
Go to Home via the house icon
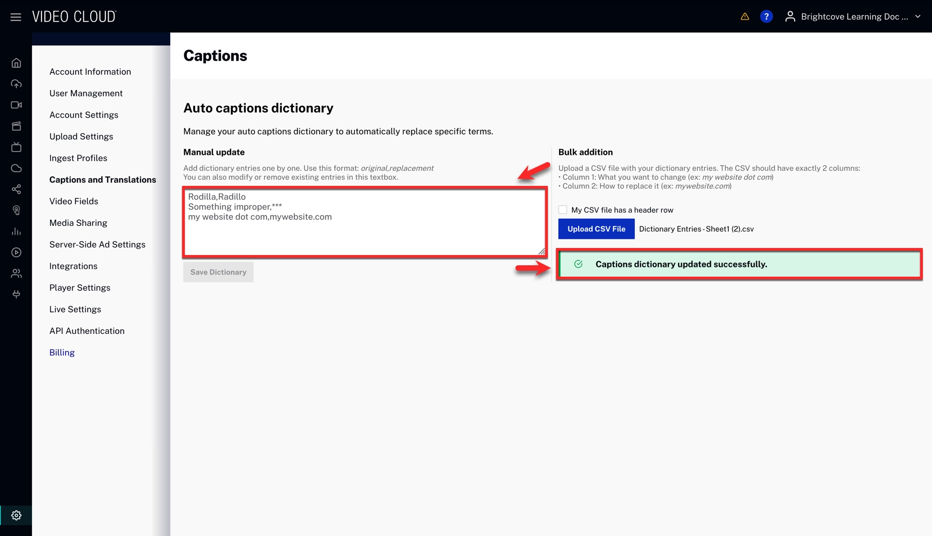point(16,63)
